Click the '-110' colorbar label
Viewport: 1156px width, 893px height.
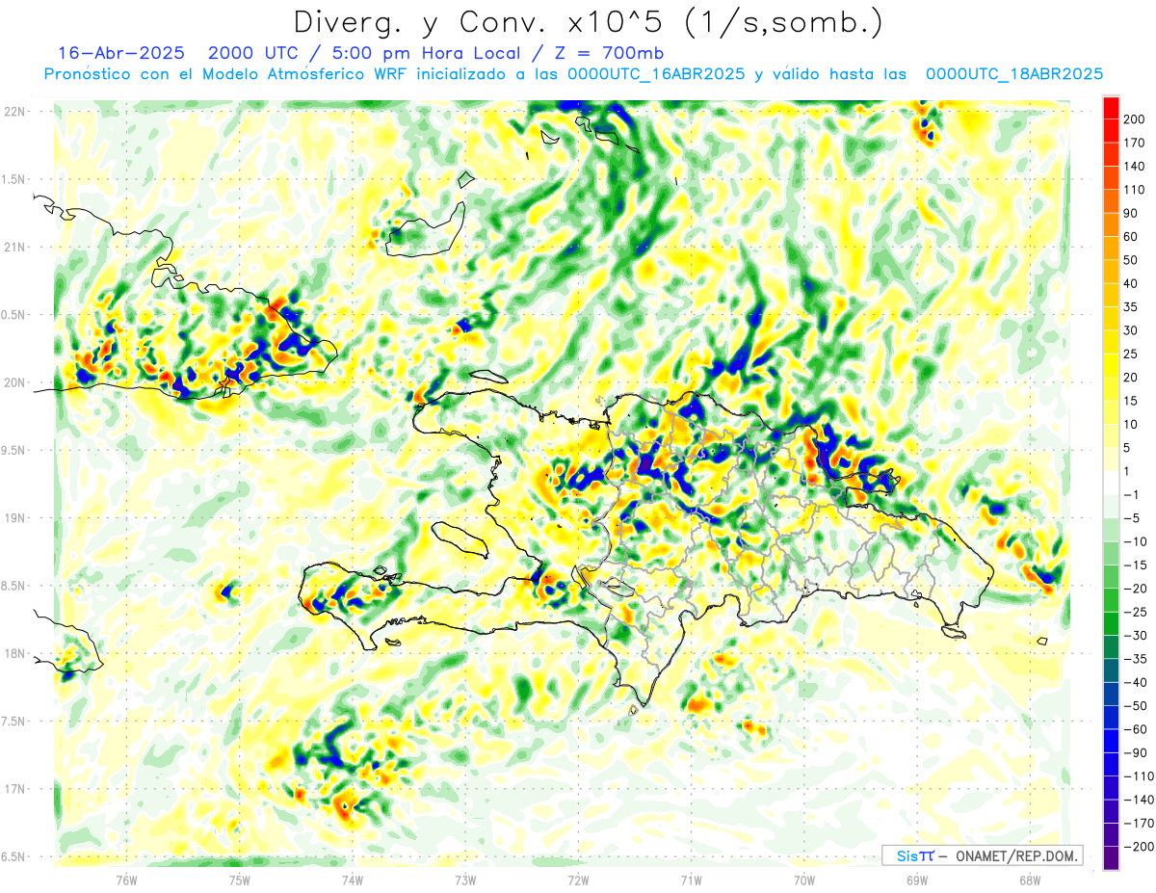click(1138, 776)
